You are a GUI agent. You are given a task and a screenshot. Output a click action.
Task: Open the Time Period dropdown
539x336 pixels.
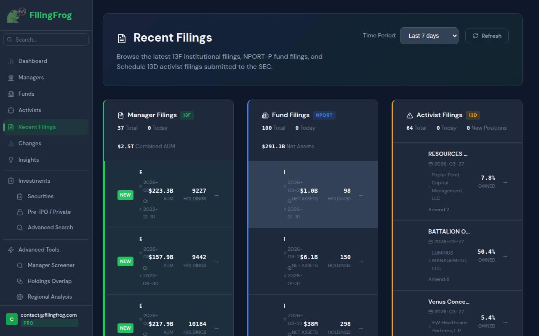pos(429,36)
